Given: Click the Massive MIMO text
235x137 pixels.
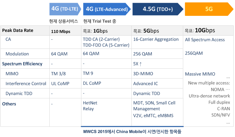Looking at the screenshot, I should click(200, 74).
